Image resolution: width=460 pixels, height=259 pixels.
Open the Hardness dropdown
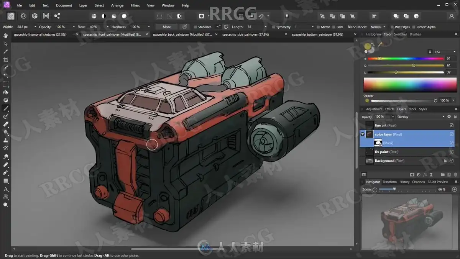(149, 27)
